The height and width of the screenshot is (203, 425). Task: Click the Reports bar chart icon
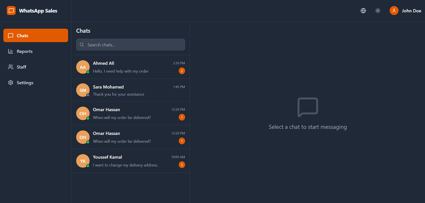click(11, 51)
